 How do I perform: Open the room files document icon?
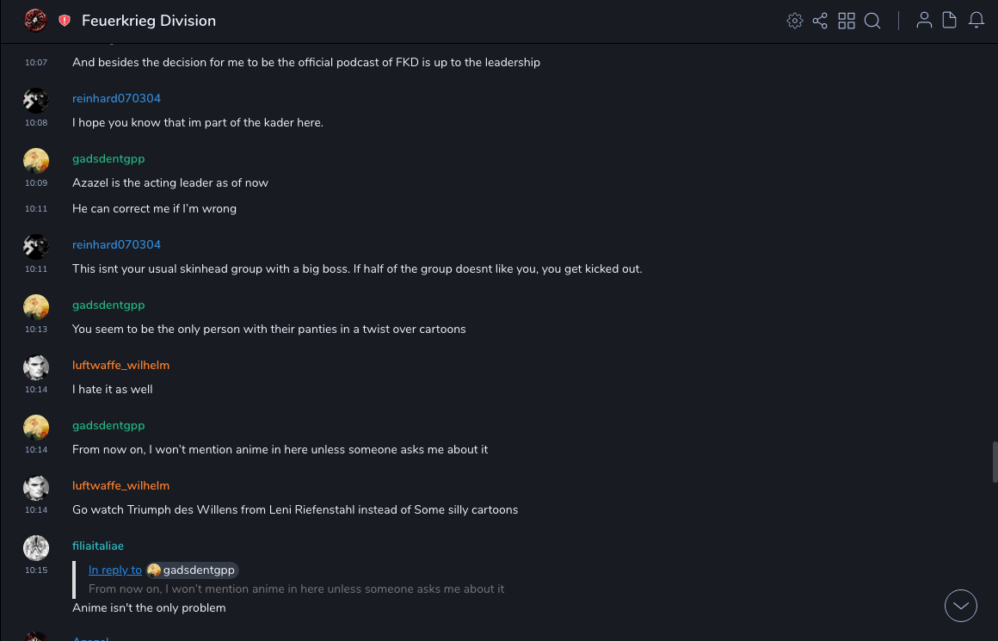click(x=950, y=21)
